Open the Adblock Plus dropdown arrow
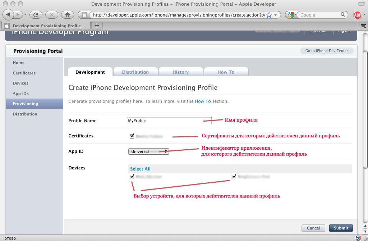Screen dimensions: 368x241 pyautogui.click(x=364, y=15)
